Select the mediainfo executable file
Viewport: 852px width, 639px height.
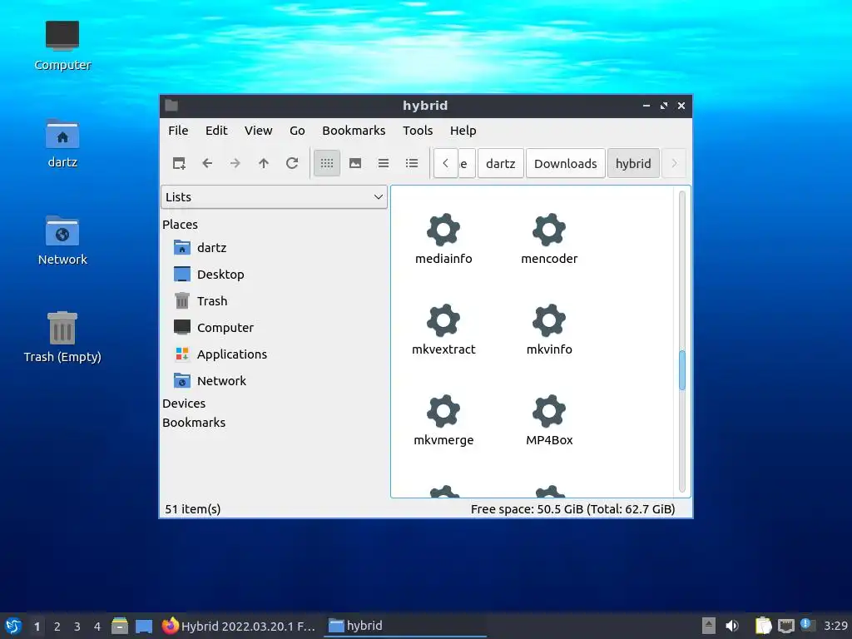pyautogui.click(x=443, y=239)
